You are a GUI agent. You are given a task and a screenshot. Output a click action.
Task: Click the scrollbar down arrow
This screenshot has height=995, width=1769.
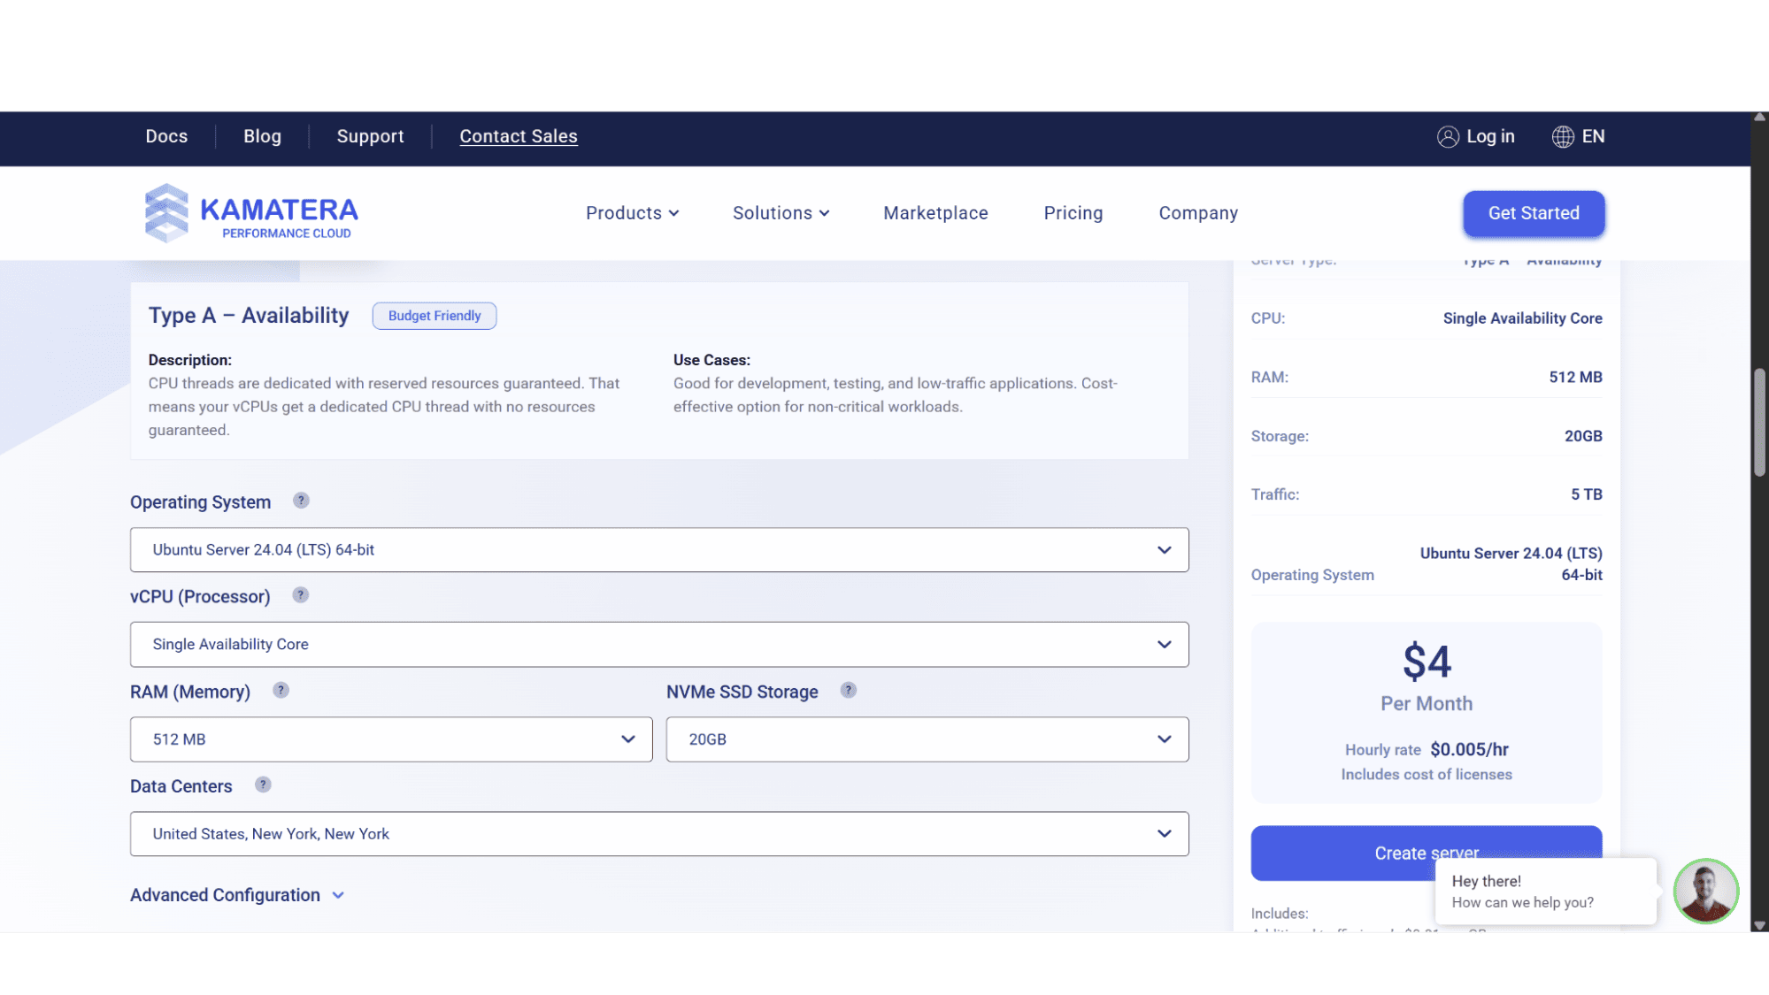[1759, 925]
